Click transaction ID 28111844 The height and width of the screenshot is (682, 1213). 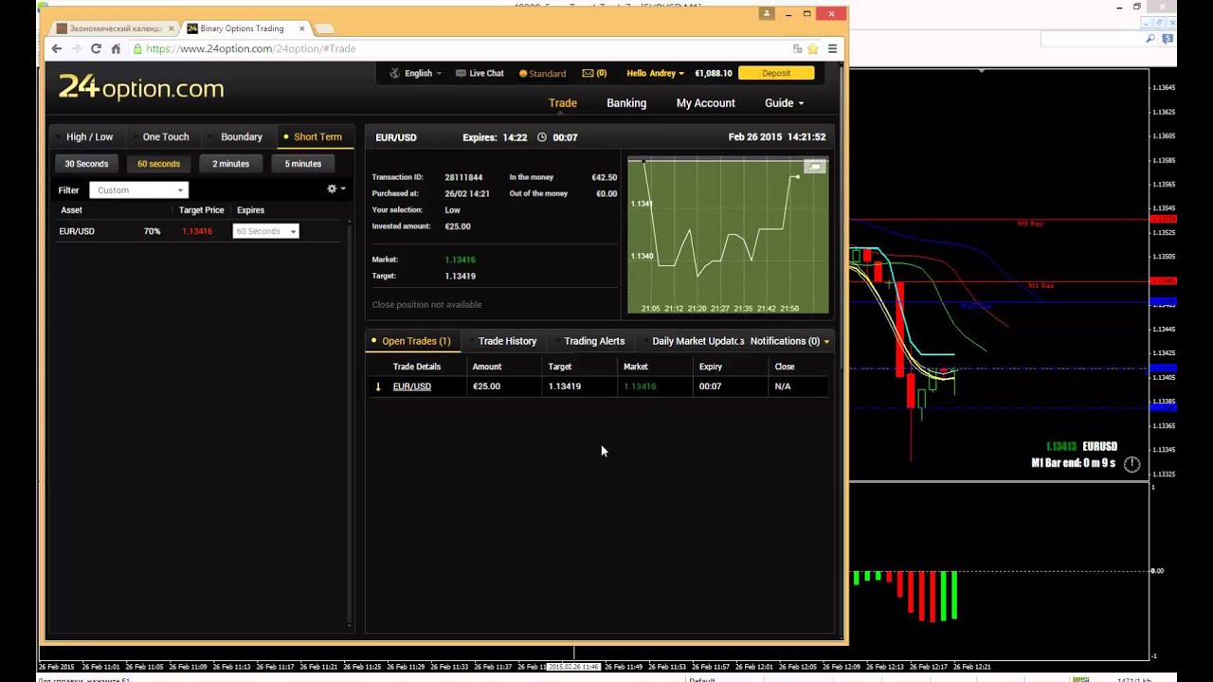463,177
